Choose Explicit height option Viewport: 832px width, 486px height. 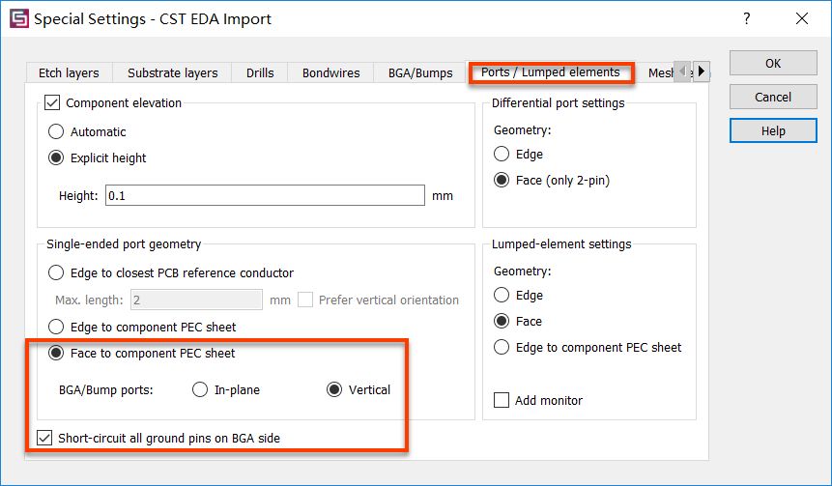click(56, 157)
